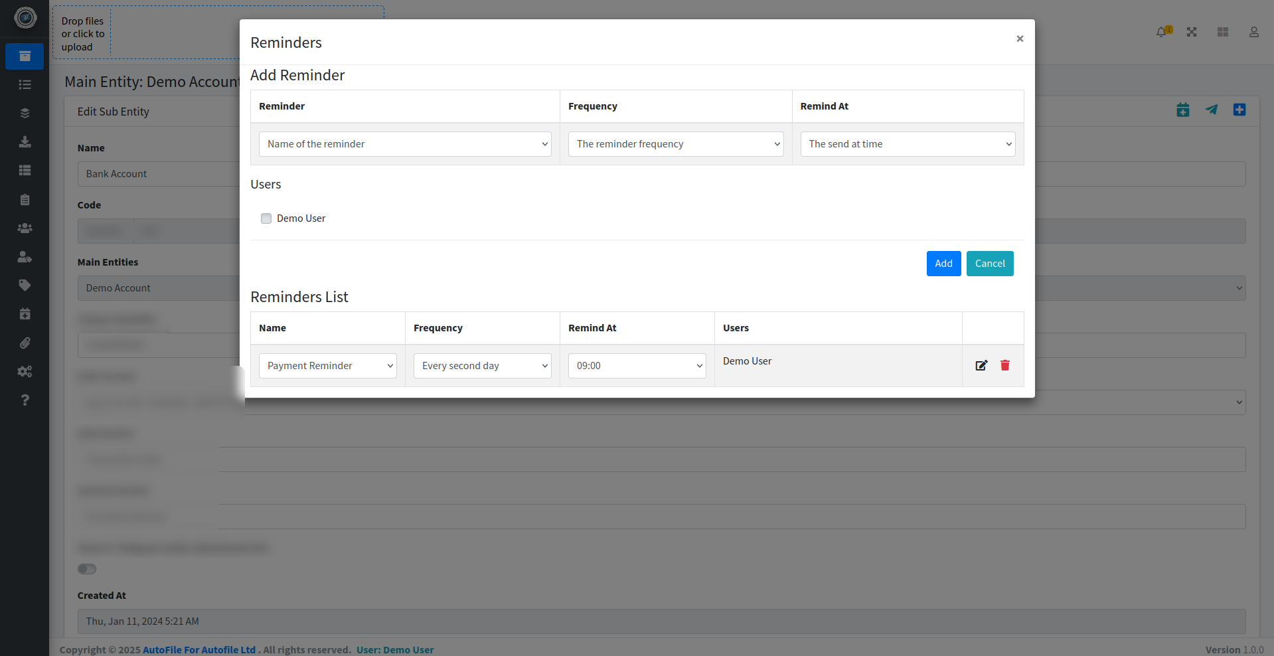
Task: Close the Reminders dialog
Action: (1020, 39)
